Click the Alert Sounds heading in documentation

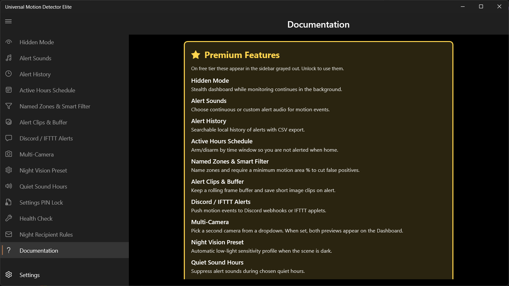point(209,101)
